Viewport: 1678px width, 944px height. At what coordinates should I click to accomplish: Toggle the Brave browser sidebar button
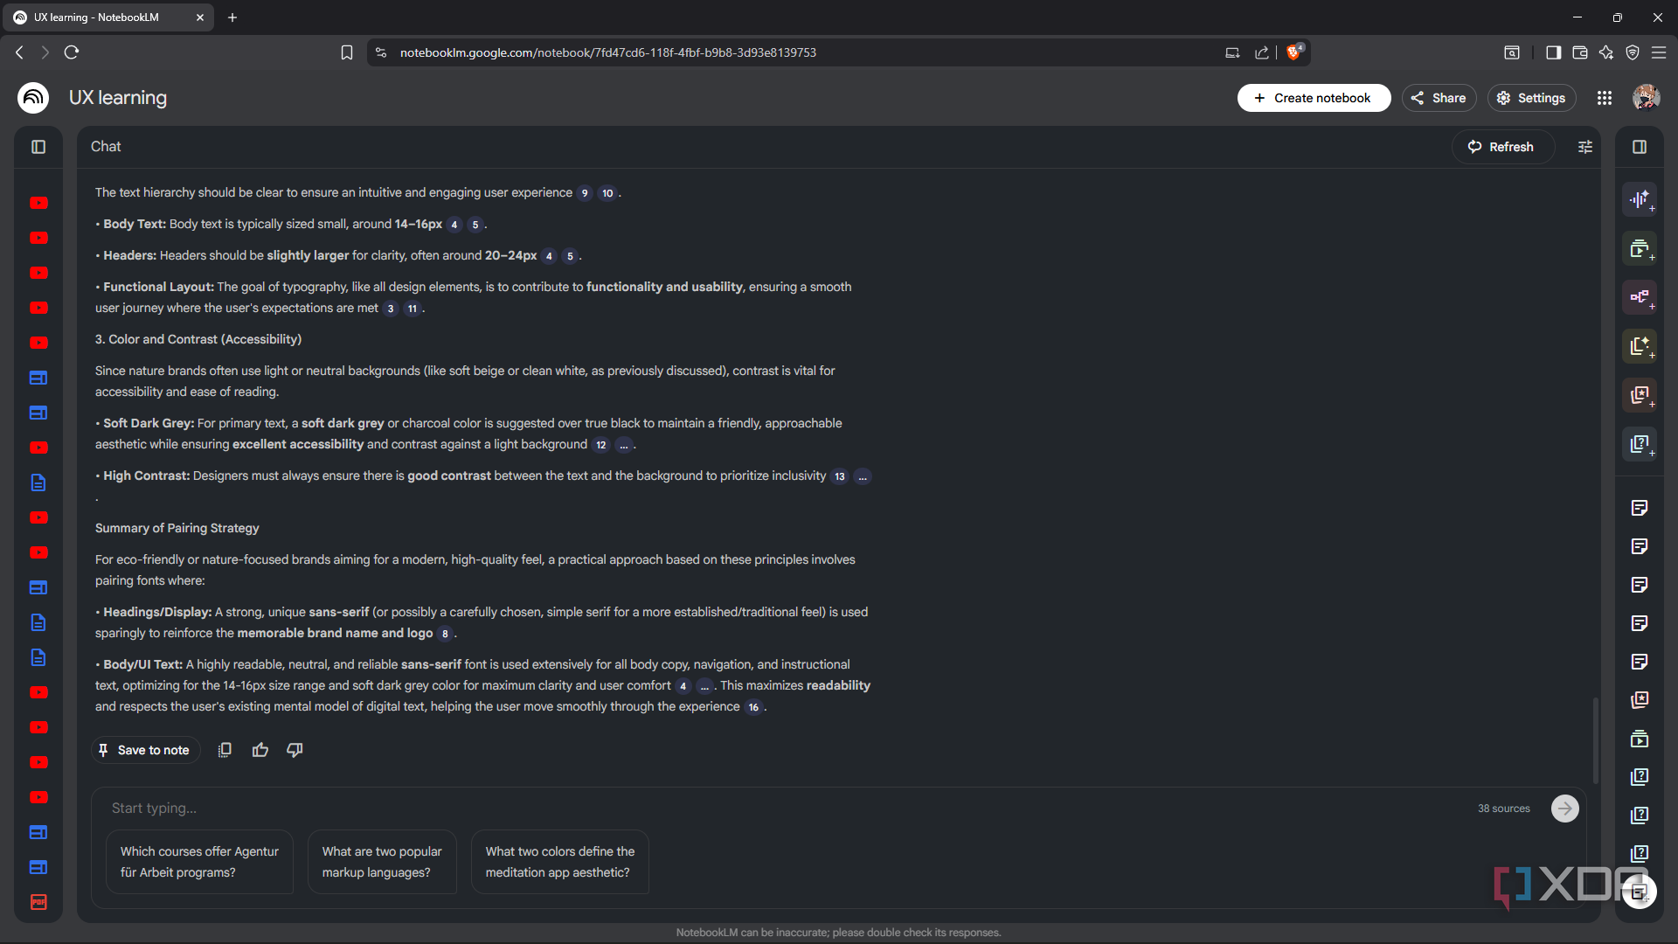pos(1553,52)
